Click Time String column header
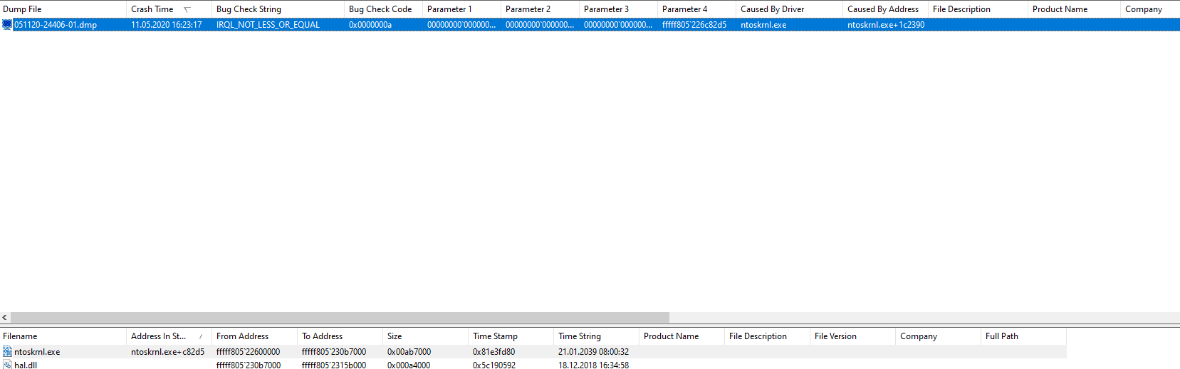The width and height of the screenshot is (1180, 369). [x=597, y=336]
